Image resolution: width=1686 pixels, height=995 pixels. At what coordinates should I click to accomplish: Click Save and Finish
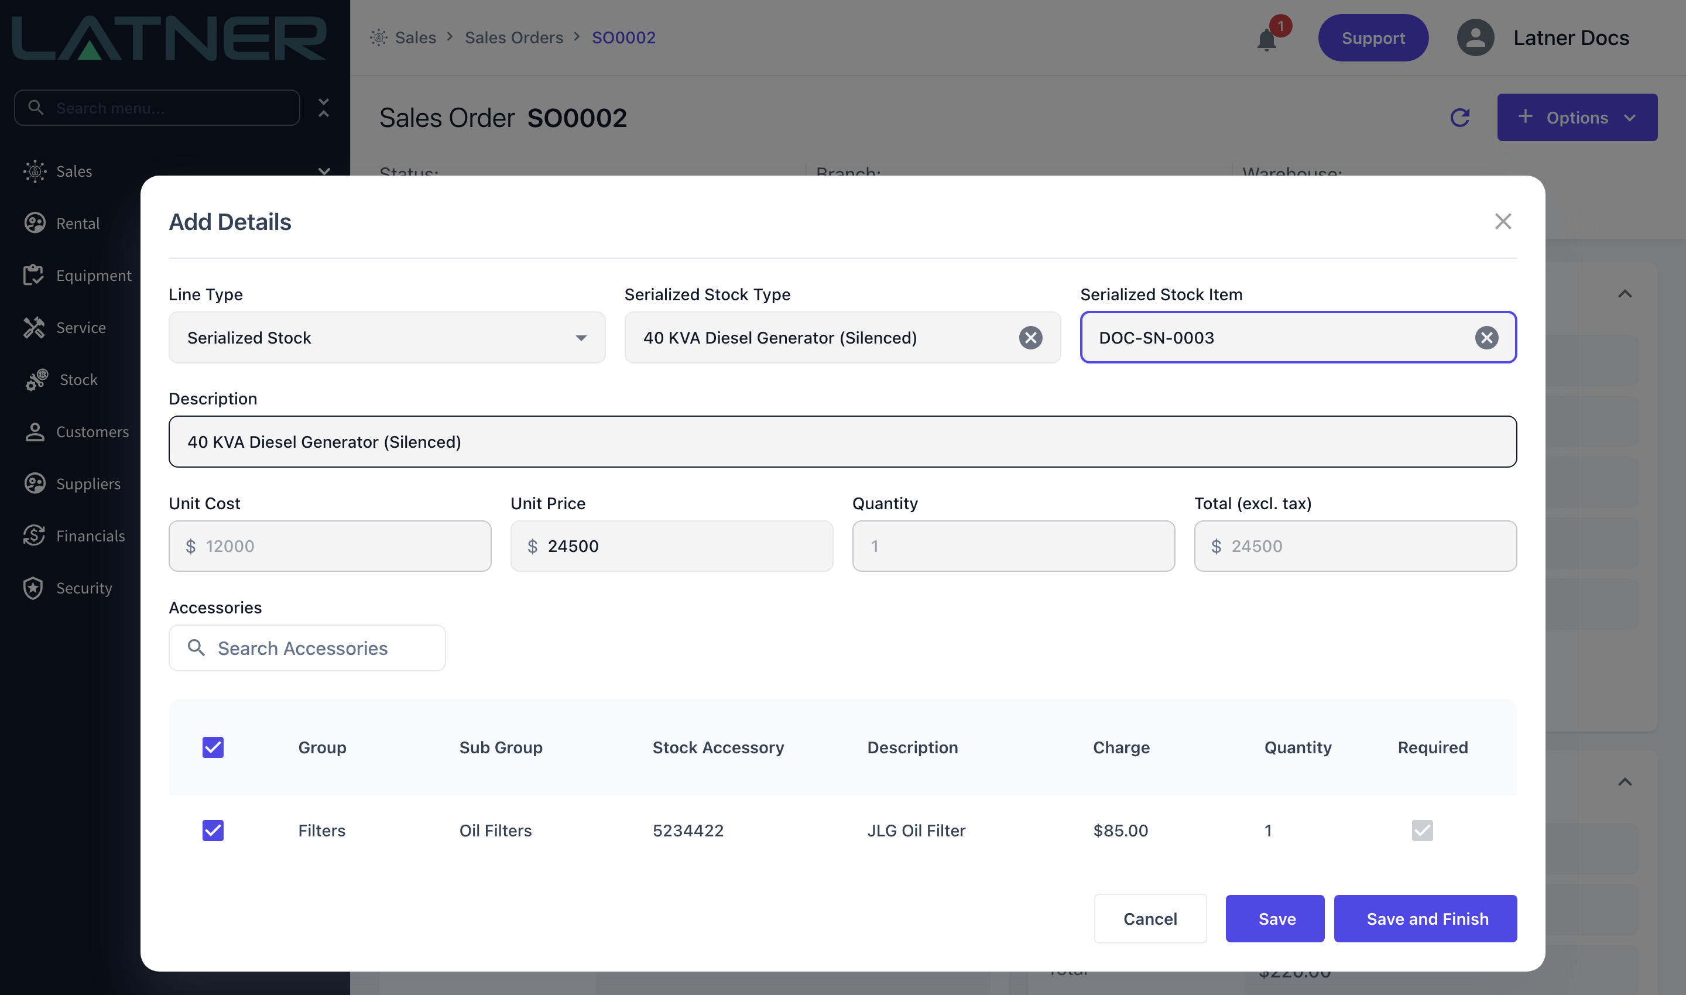[x=1425, y=918]
